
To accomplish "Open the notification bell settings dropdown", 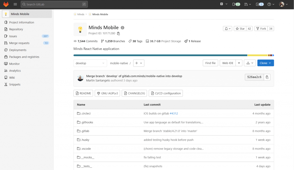I will [227, 29].
